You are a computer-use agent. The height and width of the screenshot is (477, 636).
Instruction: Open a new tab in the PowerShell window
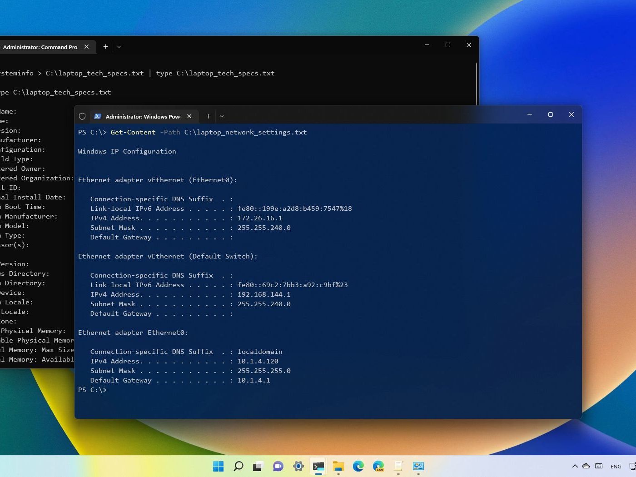tap(208, 116)
